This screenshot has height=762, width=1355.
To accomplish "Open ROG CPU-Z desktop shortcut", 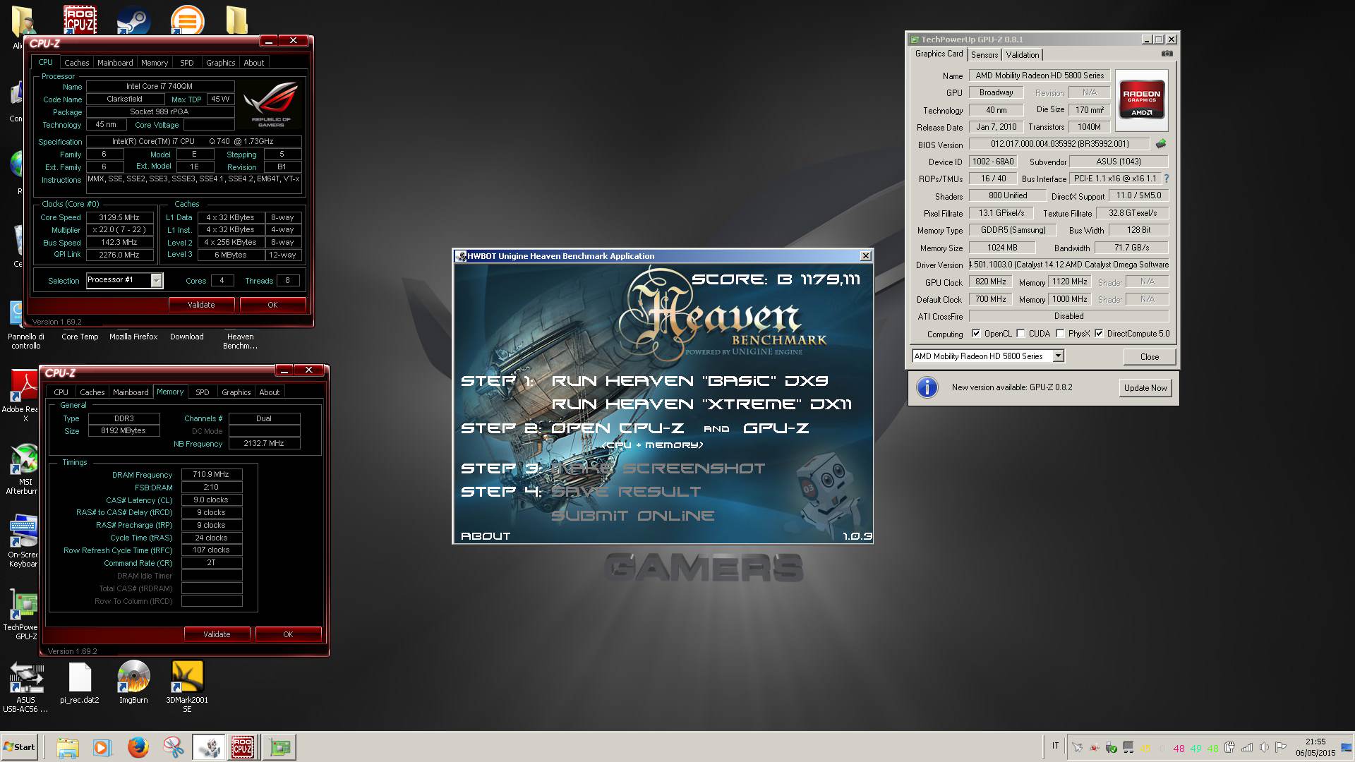I will pyautogui.click(x=80, y=20).
